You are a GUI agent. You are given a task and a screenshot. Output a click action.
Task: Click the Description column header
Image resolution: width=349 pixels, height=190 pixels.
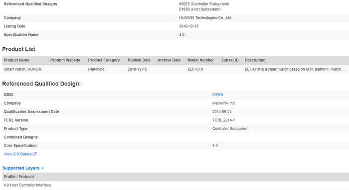[x=255, y=60]
